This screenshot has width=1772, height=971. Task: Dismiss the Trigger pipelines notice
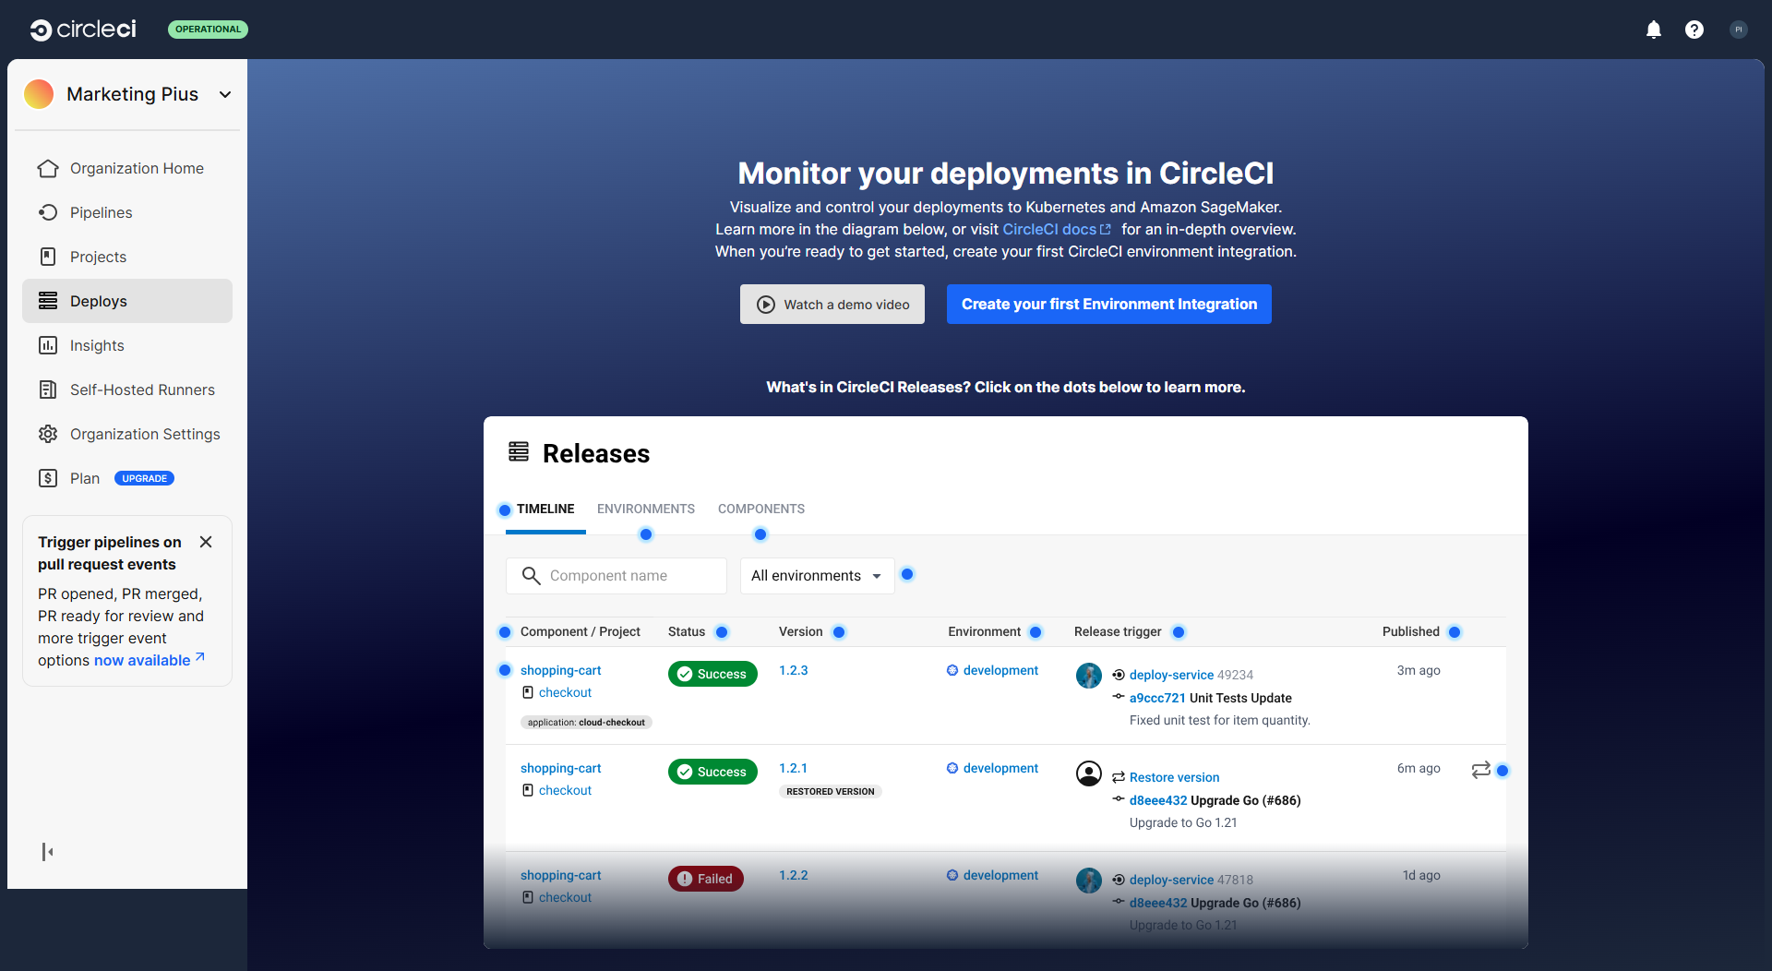pos(206,542)
